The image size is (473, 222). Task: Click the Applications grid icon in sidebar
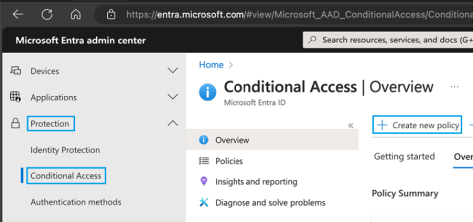pyautogui.click(x=15, y=97)
